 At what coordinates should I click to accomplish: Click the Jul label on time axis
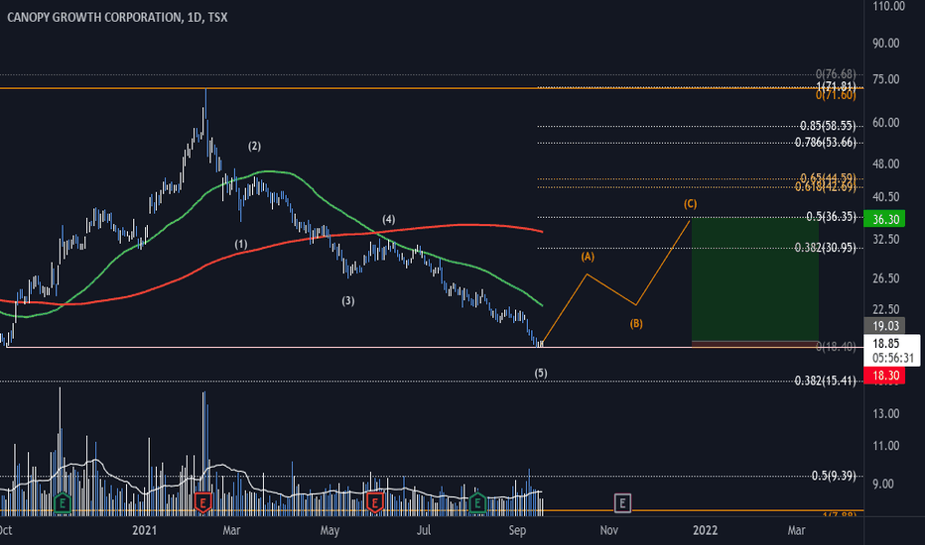(x=424, y=530)
